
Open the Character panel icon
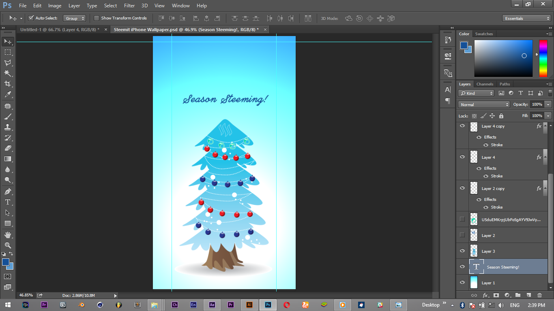coord(448,90)
